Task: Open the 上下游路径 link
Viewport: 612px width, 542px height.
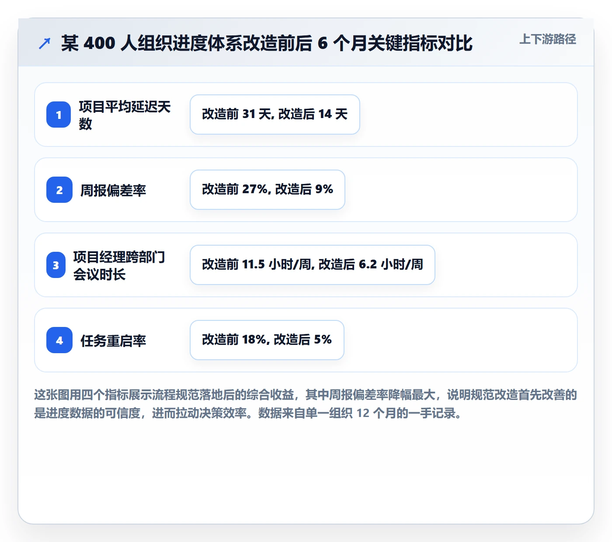Action: click(x=548, y=39)
